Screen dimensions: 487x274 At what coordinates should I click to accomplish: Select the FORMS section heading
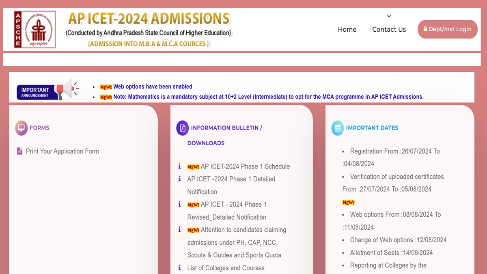point(39,128)
